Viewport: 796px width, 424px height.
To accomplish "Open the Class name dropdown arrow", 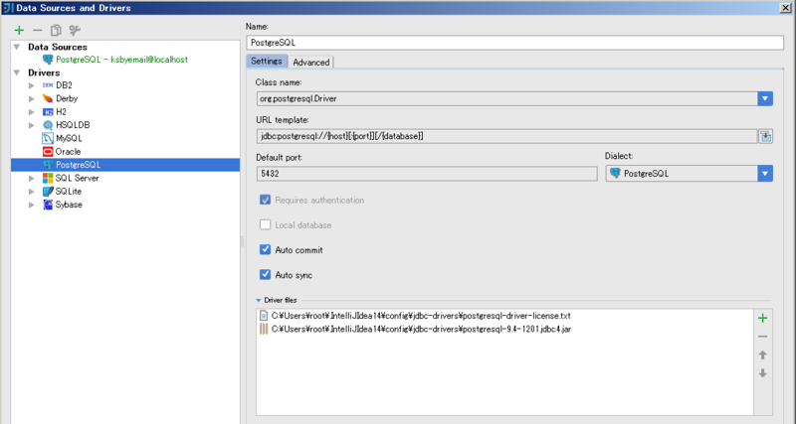I will point(765,98).
